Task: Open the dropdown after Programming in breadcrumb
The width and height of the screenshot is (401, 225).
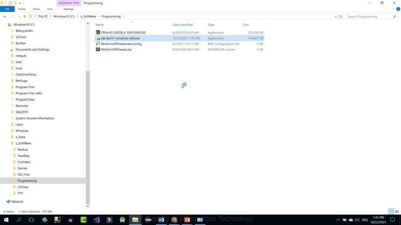Action: tap(123, 16)
